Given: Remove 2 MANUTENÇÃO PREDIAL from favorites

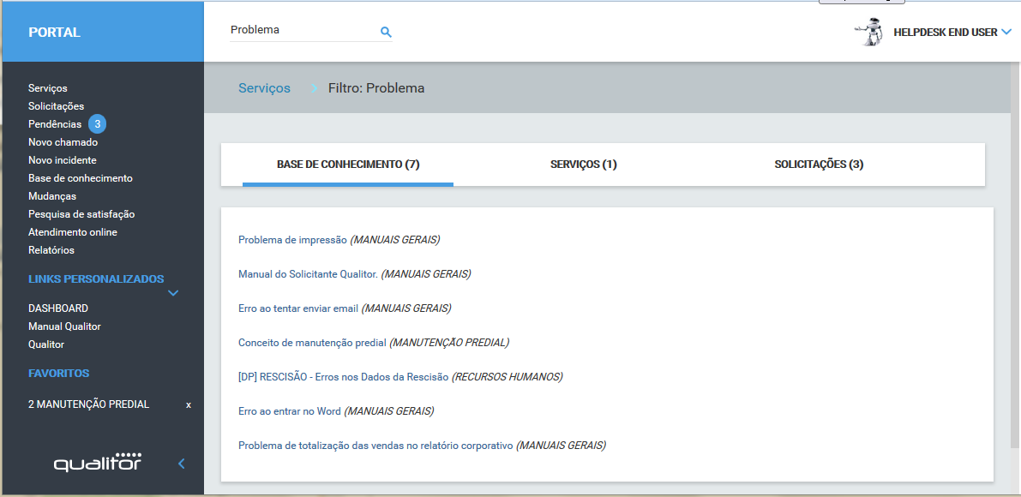Looking at the screenshot, I should click(189, 404).
